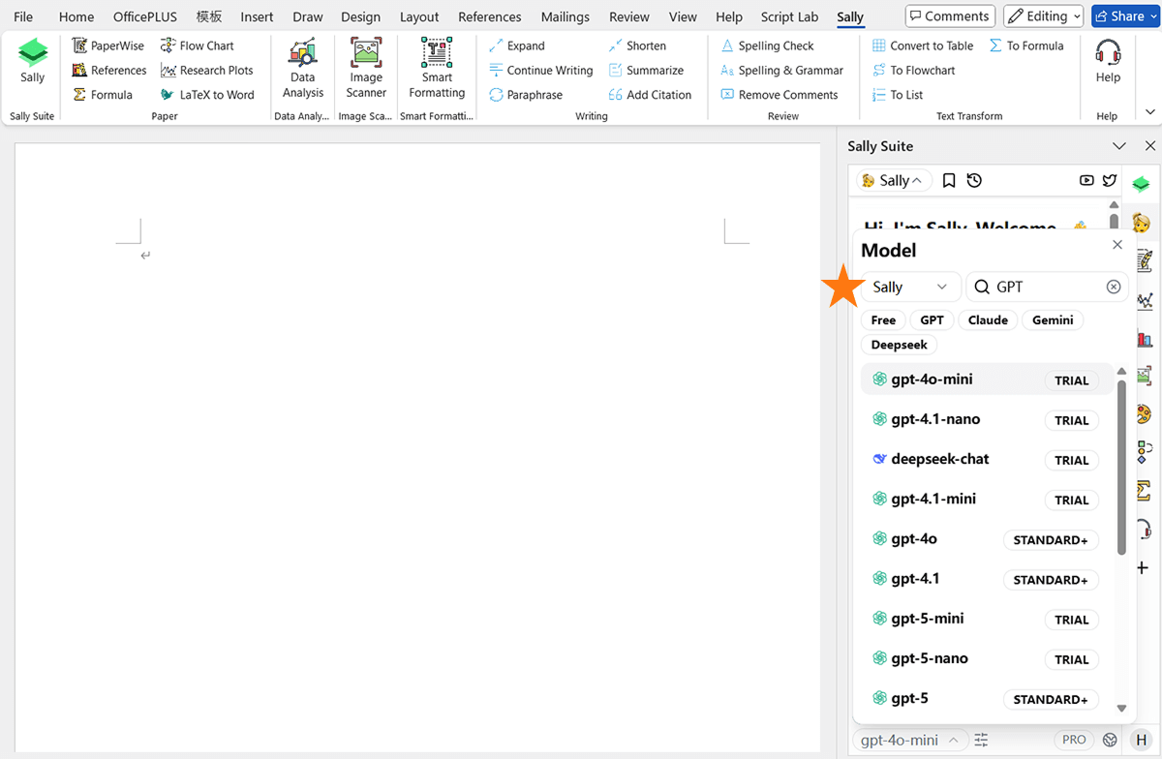
Task: Start Spelling & Grammar review
Action: (x=781, y=70)
